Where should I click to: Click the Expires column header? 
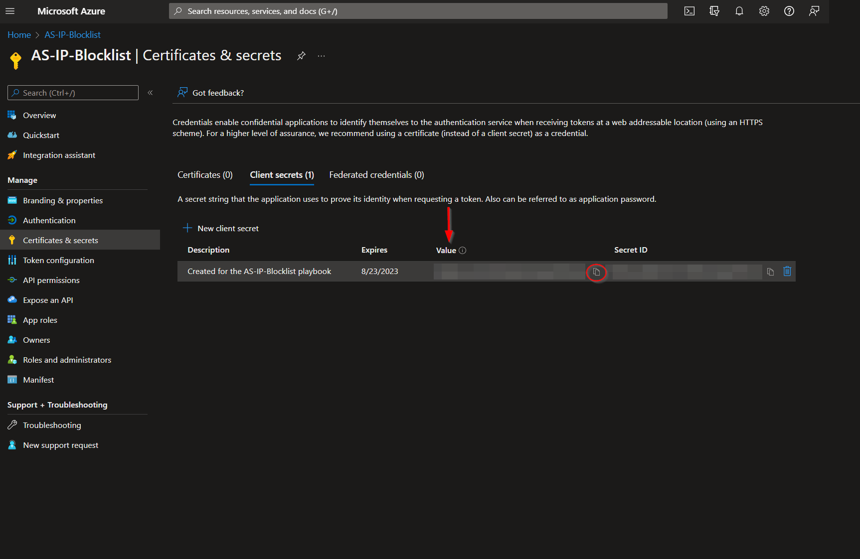[374, 250]
